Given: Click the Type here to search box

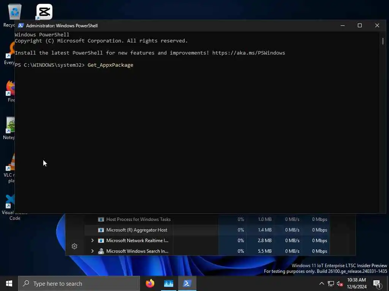Looking at the screenshot, I should pos(79,283).
